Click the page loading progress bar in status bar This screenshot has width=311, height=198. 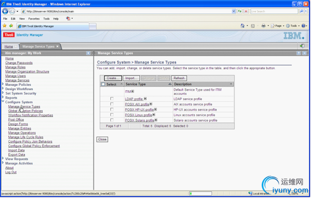point(200,193)
